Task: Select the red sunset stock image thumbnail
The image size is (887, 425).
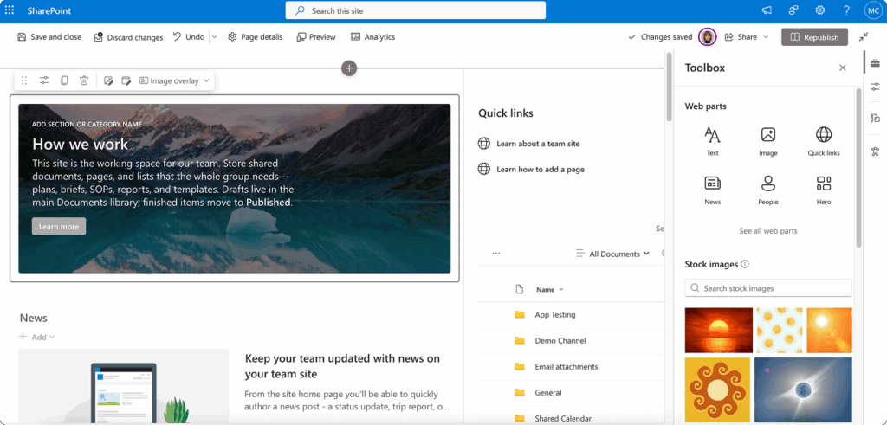Action: coord(717,330)
